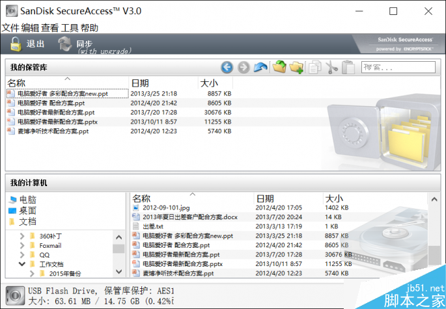
Task: Click the 360补丁 folder icon
Action: coord(33,236)
